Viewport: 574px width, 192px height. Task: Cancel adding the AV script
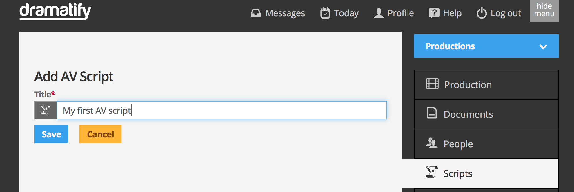point(100,134)
